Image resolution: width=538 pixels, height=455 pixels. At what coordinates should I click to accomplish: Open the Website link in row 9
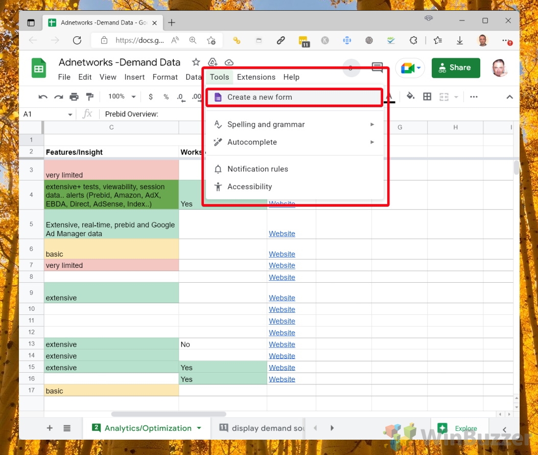(282, 298)
